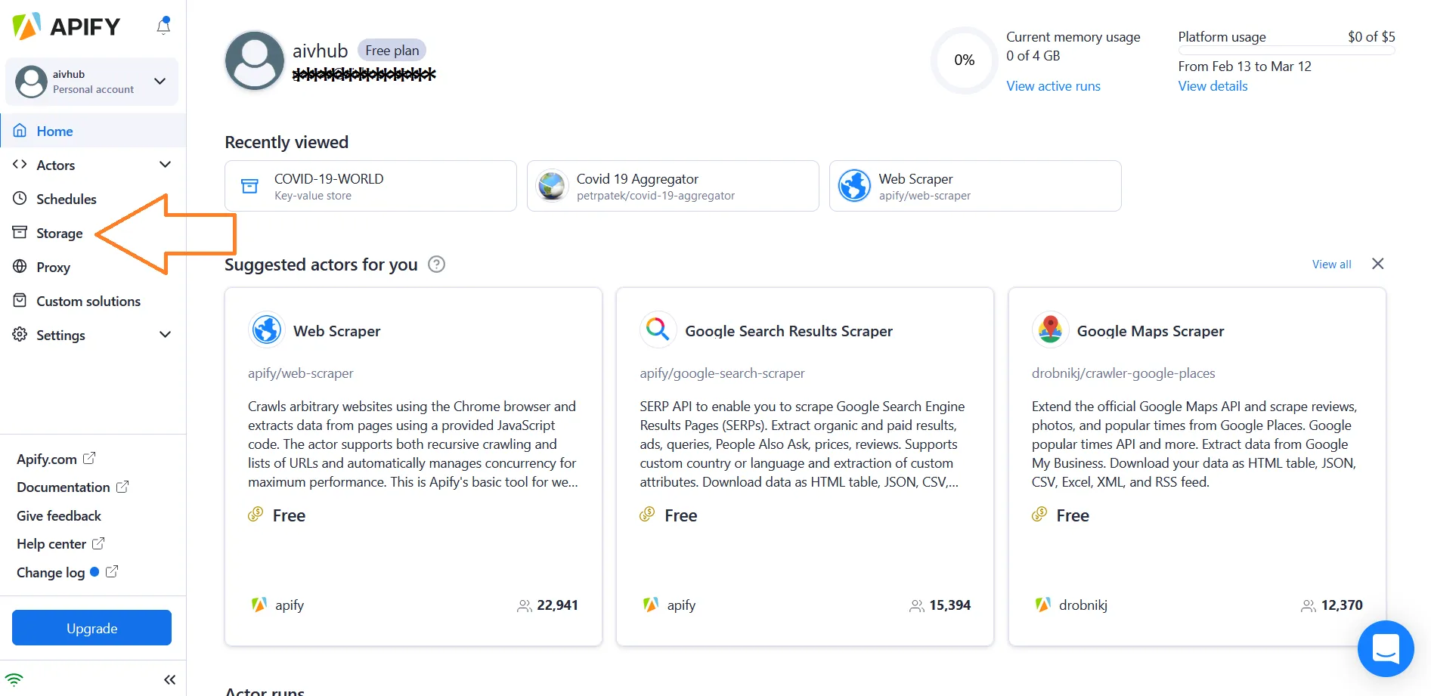Click the Google Search Results magnifier icon
Image resolution: width=1431 pixels, height=696 pixels.
(x=658, y=329)
